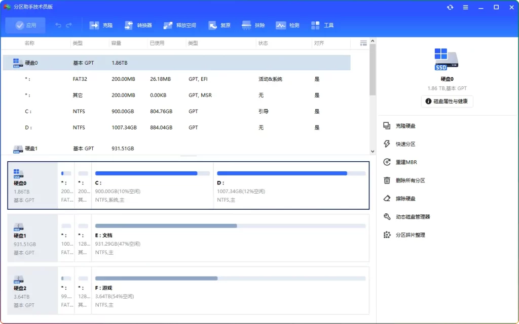Open the 检测 test tool

tap(287, 25)
